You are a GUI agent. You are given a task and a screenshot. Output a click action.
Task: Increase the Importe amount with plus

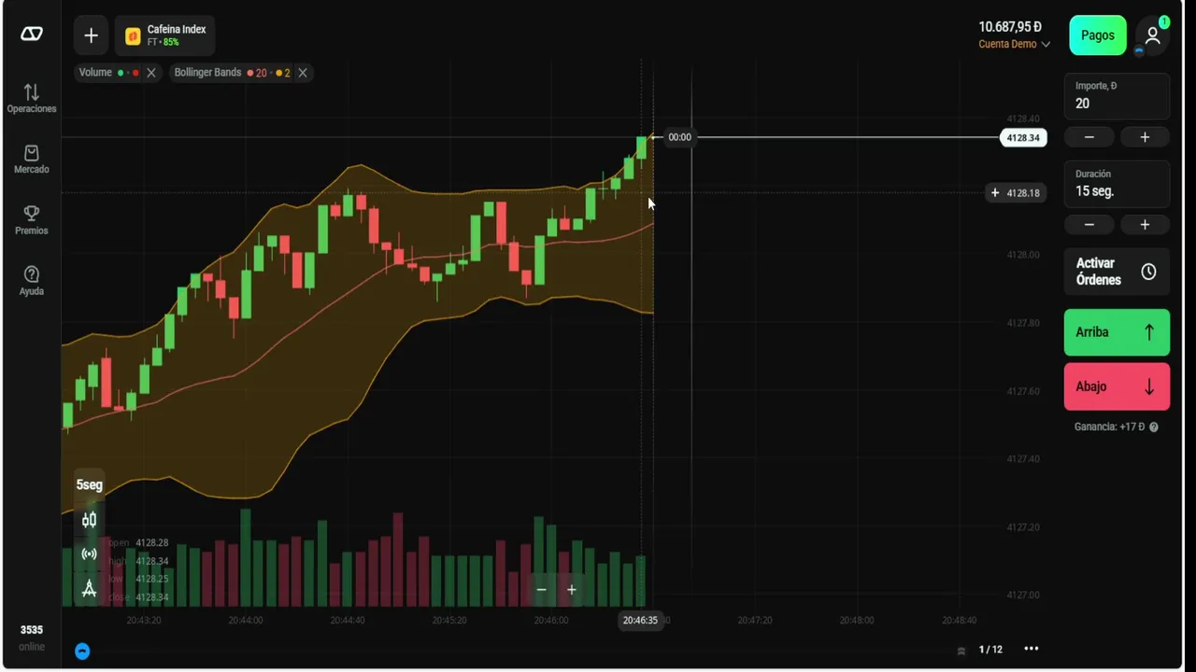pyautogui.click(x=1145, y=137)
